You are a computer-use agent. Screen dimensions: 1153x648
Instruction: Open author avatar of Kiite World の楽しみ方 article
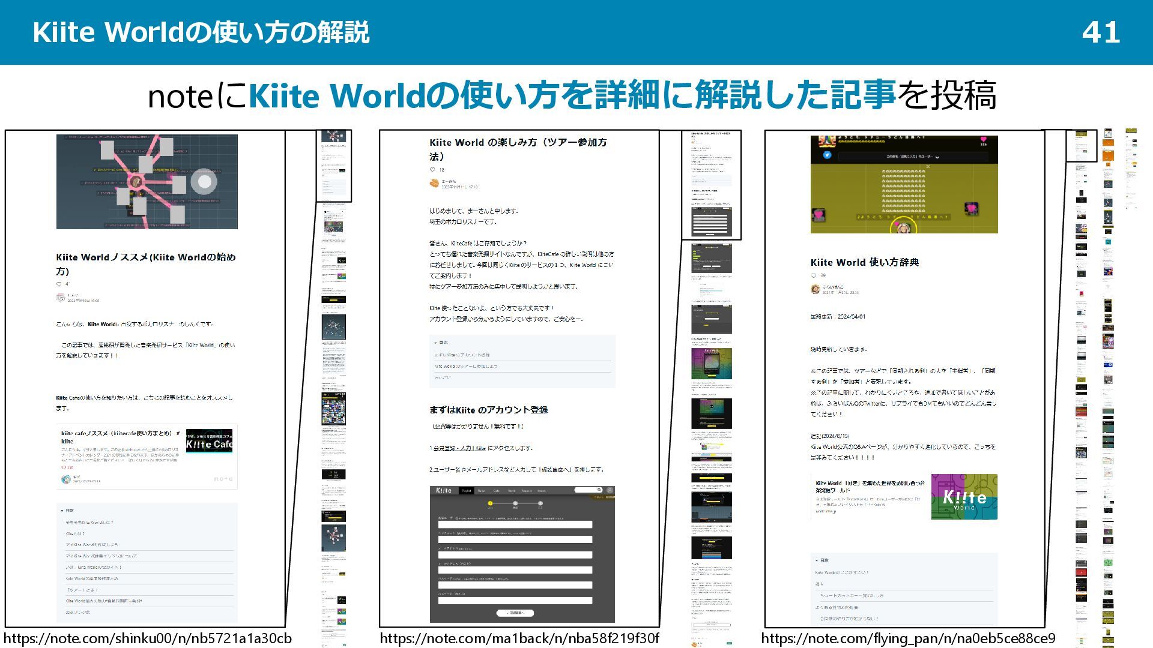(x=434, y=184)
